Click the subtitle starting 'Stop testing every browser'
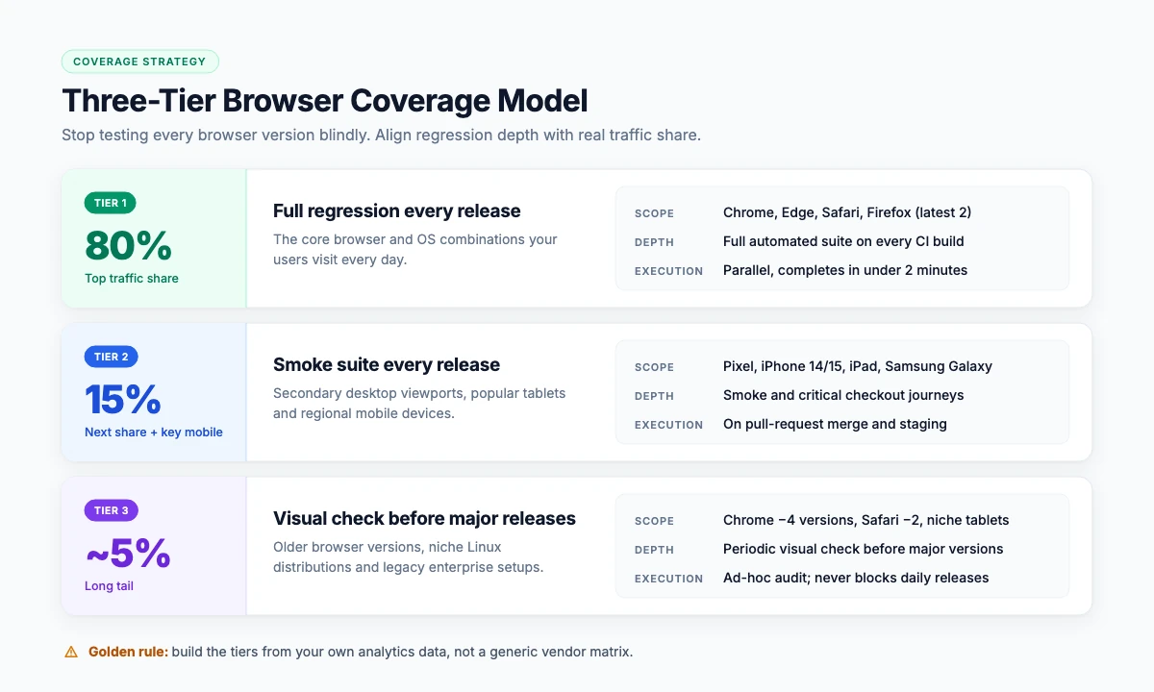1154x692 pixels. point(381,135)
